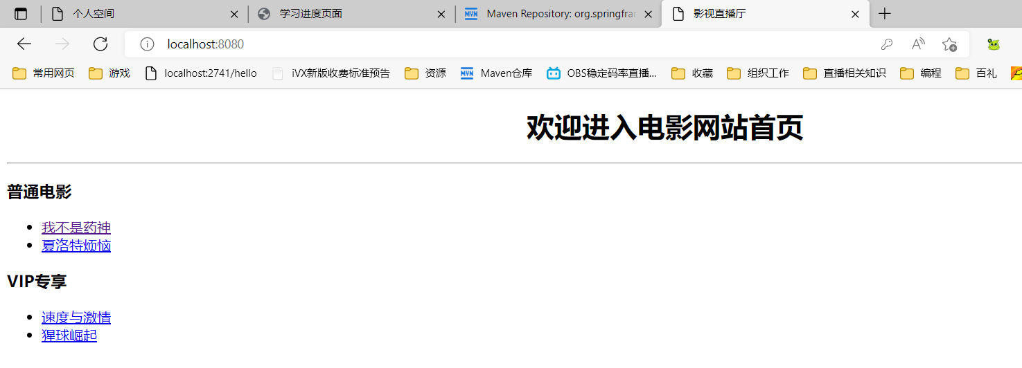Reload the current page

(x=100, y=44)
